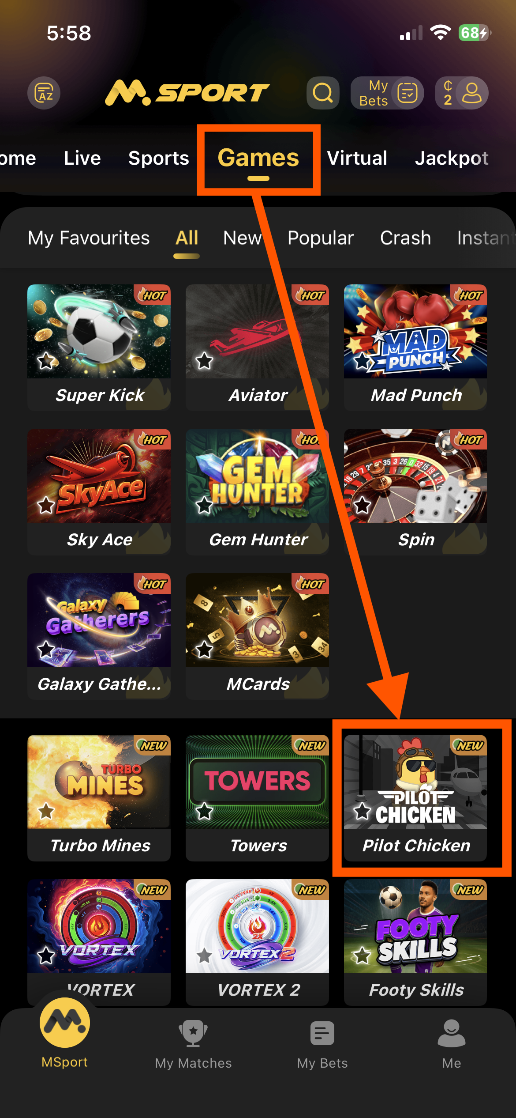Screen dimensions: 516x1118
Task: Toggle favourite star on Aviator
Action: point(204,361)
